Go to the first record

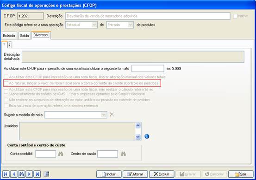[x=6, y=174]
